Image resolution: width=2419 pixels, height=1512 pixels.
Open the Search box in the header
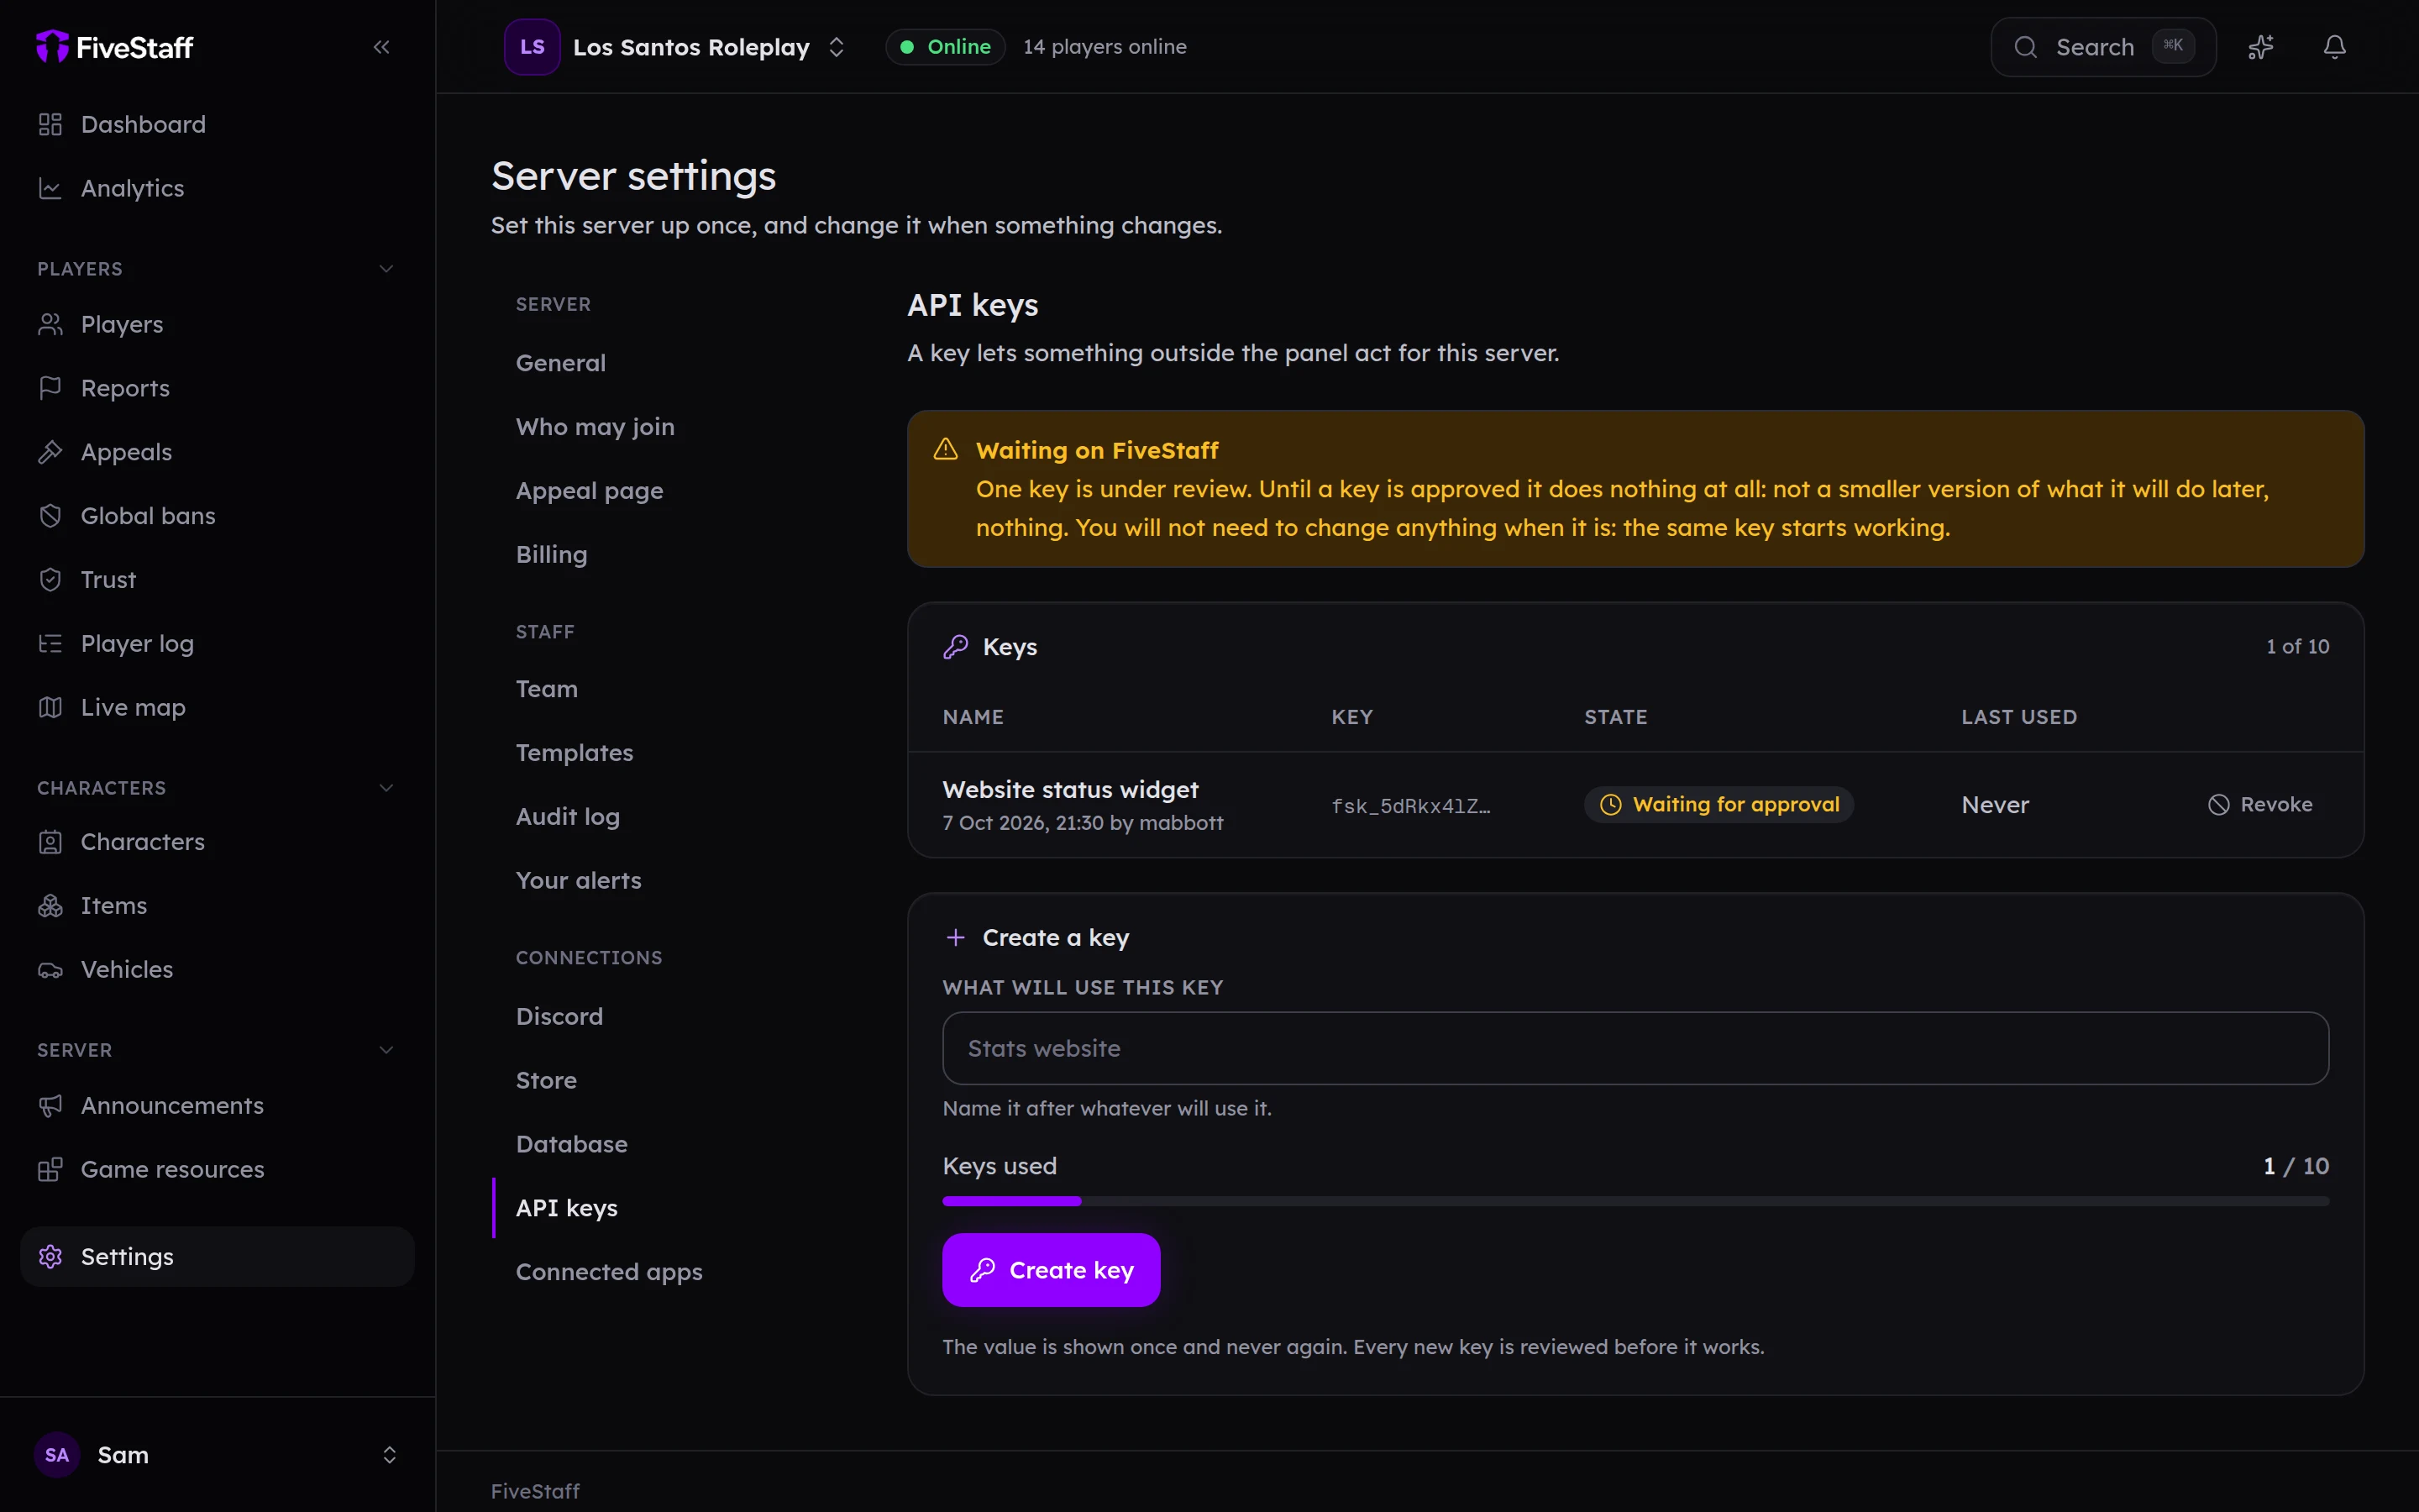click(x=2103, y=47)
